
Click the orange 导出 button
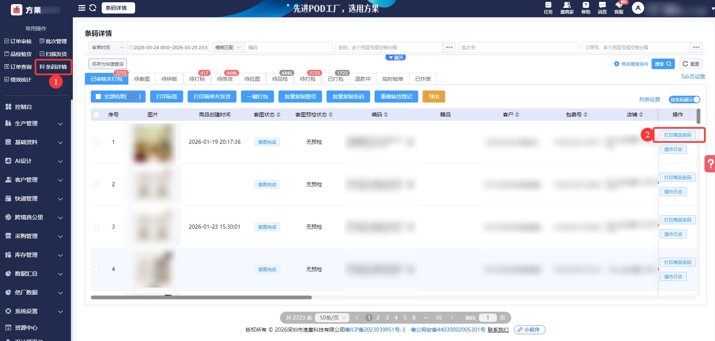[x=434, y=97]
